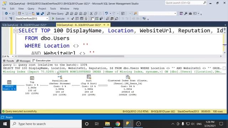
Task: Click the Change Connection icon
Action: click(x=11, y=18)
